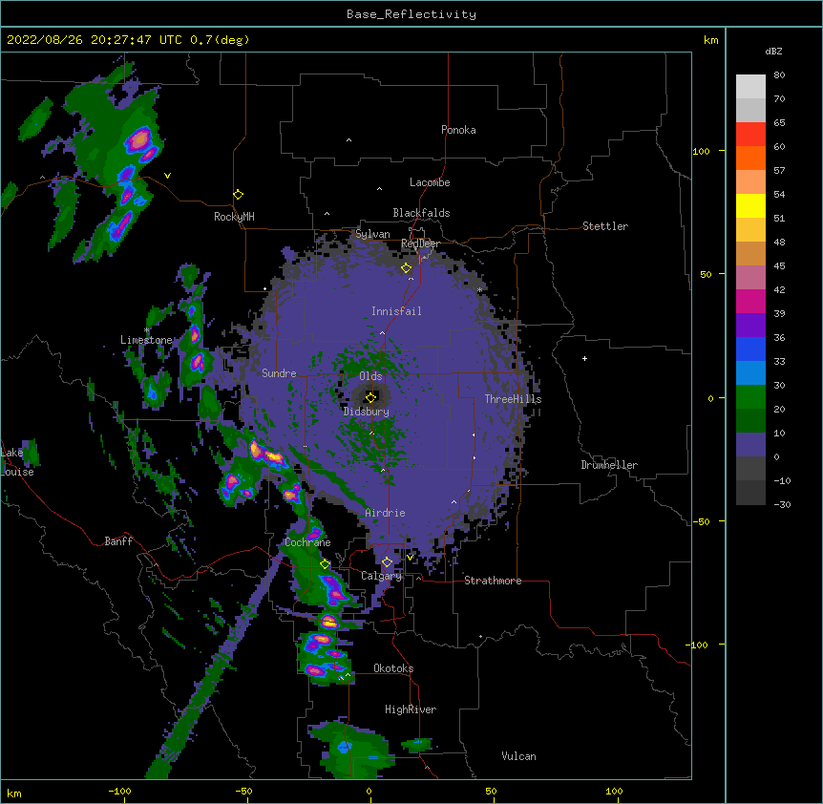The image size is (823, 804).
Task: Click the -30 value on the dBZ scale
Action: (x=782, y=504)
